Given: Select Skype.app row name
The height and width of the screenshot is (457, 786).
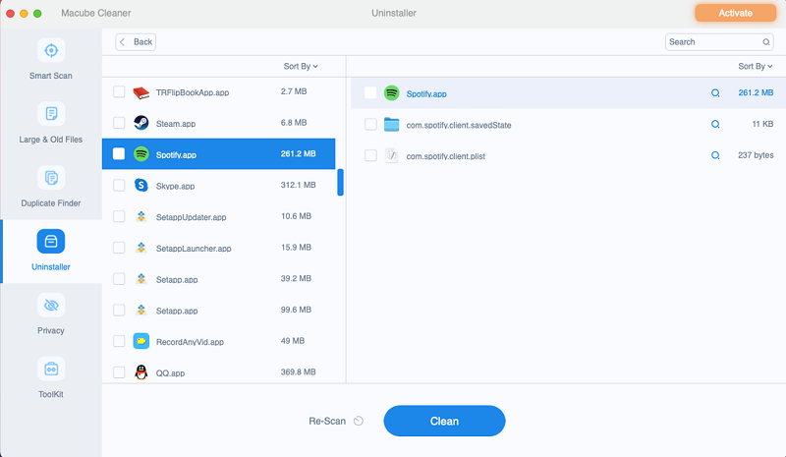Looking at the screenshot, I should coord(175,186).
